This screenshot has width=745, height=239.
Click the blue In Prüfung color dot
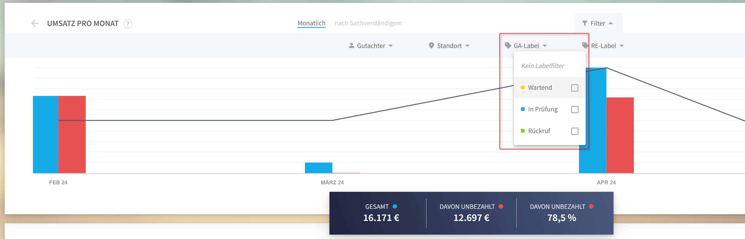523,109
